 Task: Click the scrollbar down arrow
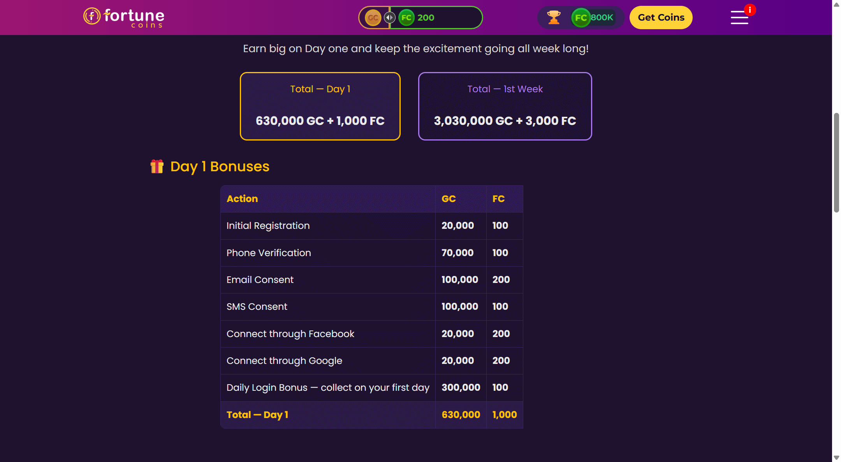[x=836, y=458]
